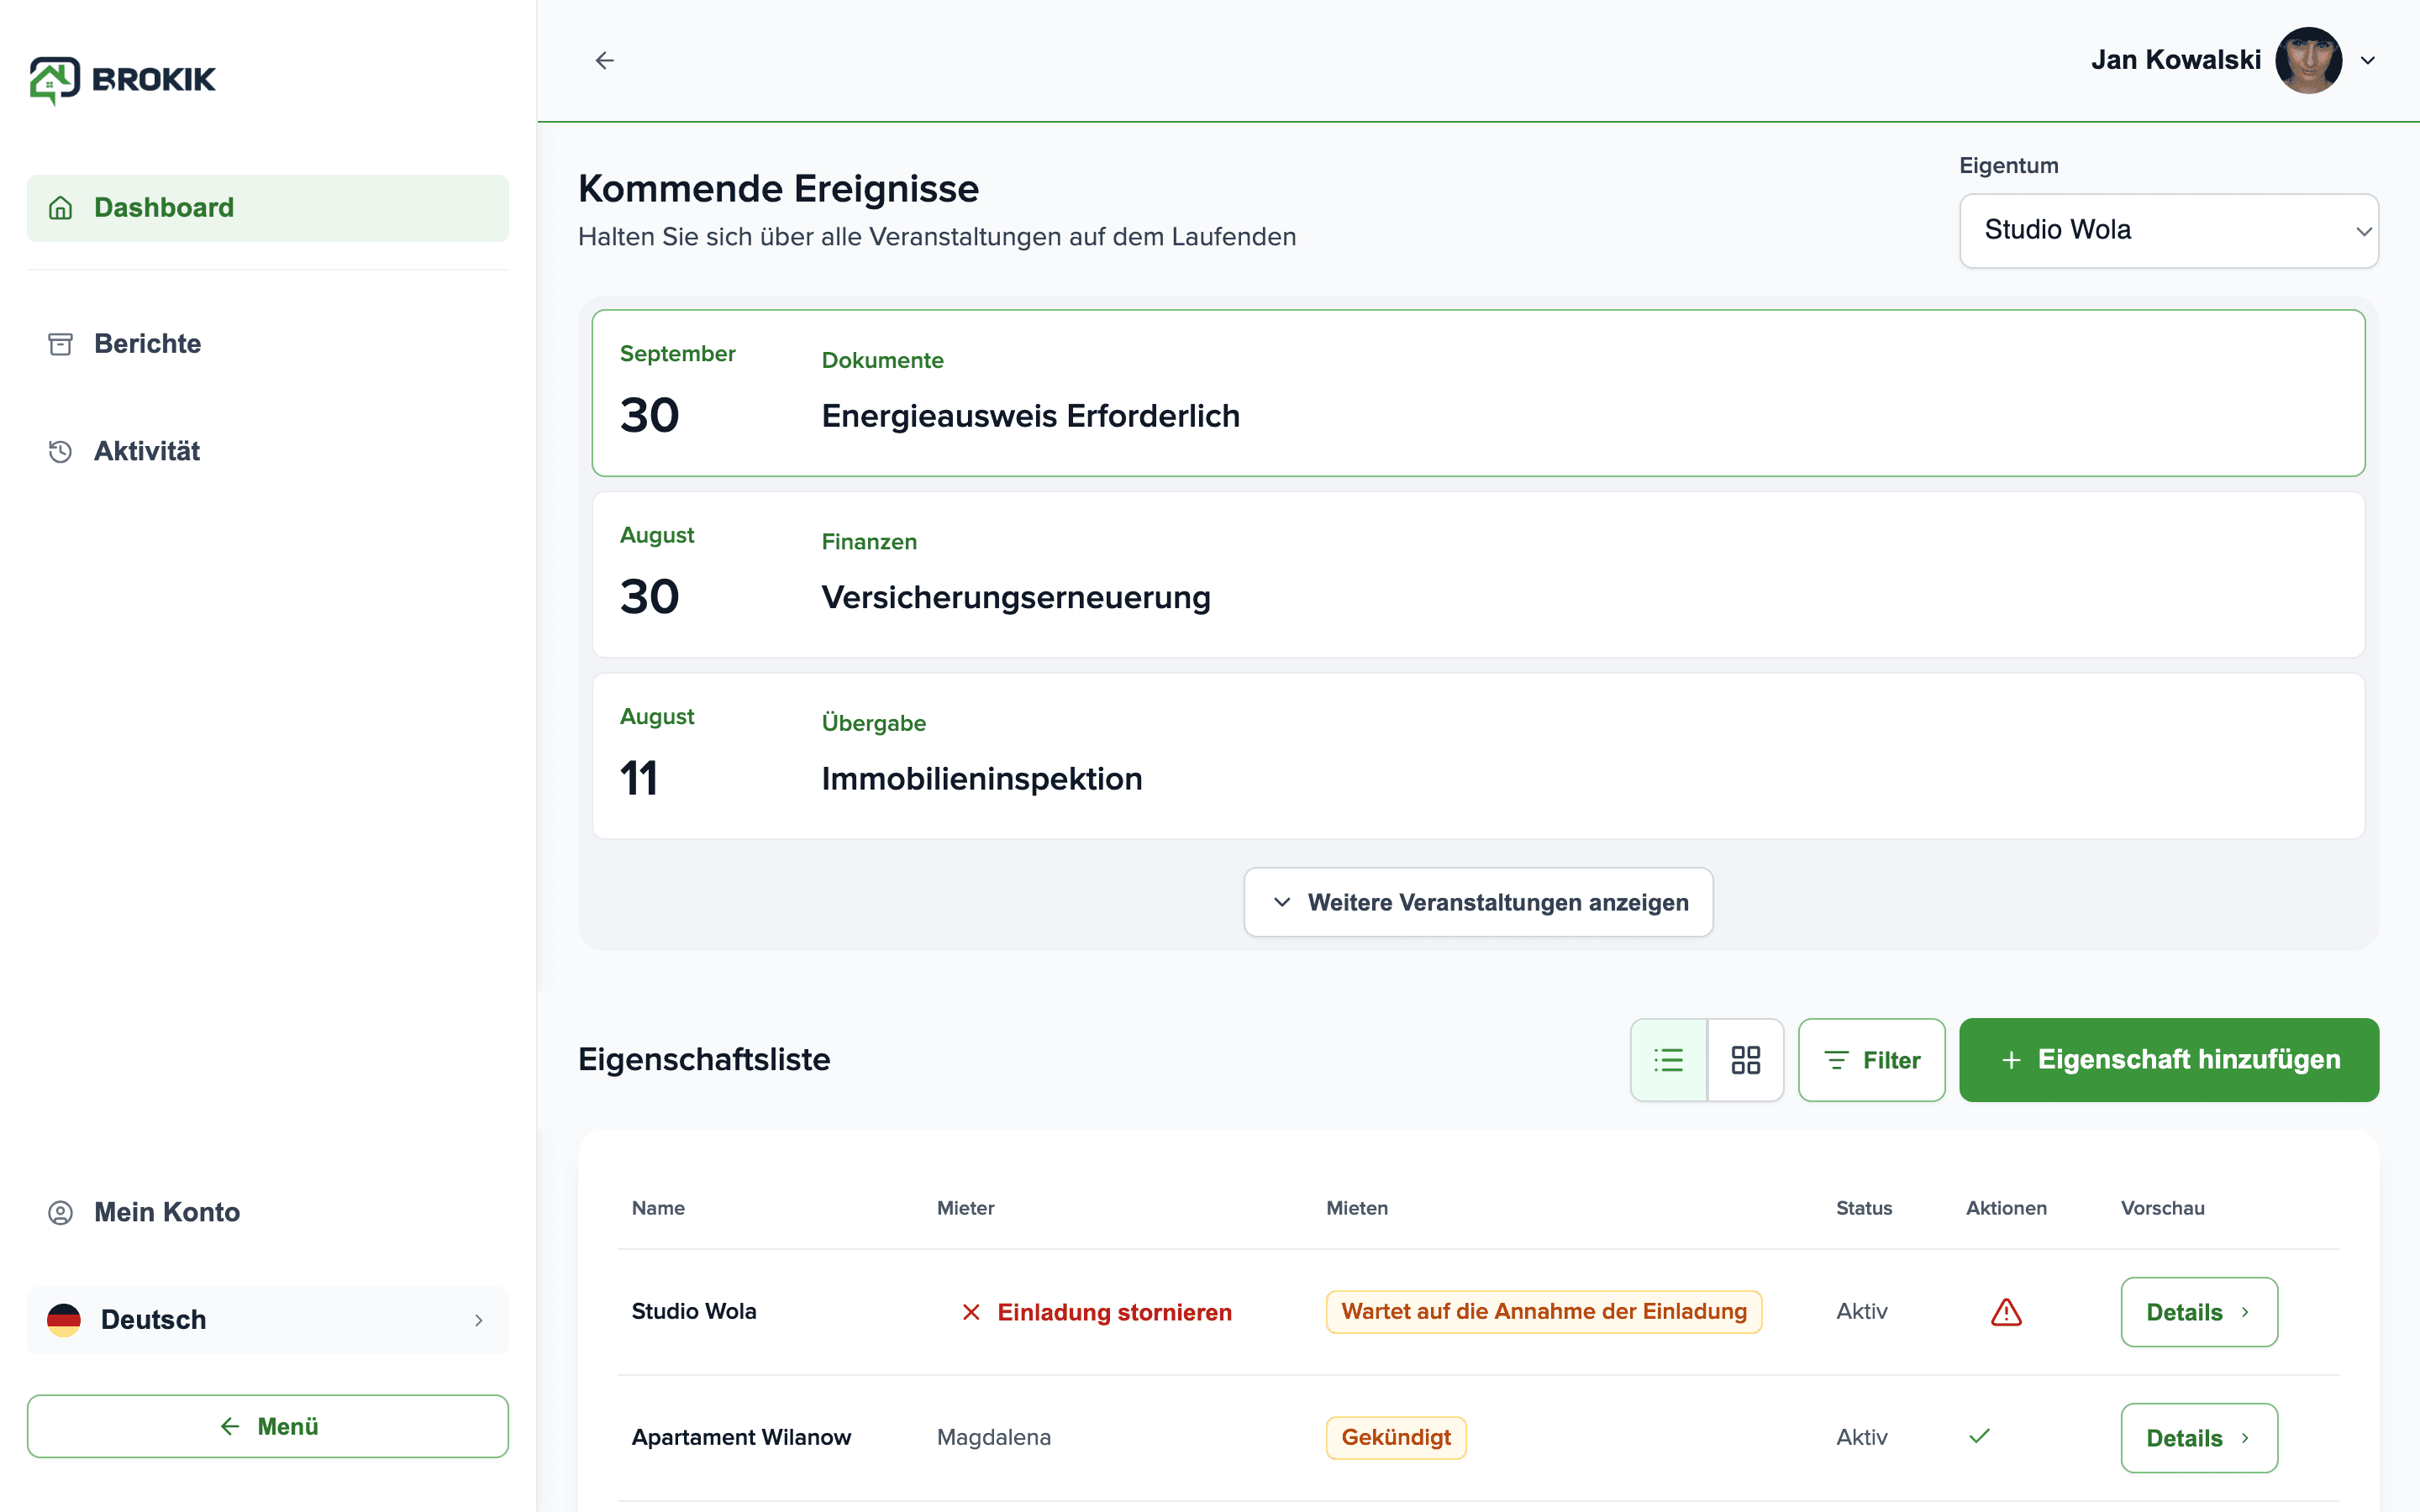
Task: Click the Aktivität history icon
Action: coord(61,451)
